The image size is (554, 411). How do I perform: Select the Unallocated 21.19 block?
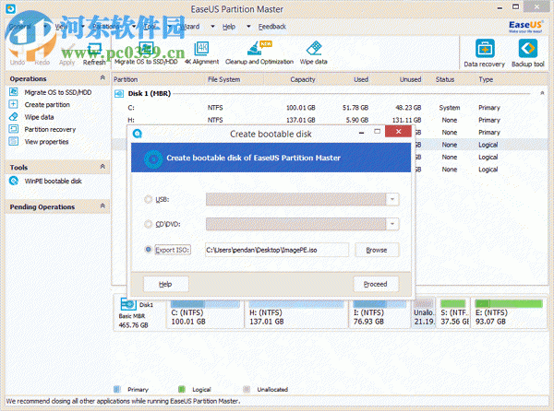[423, 313]
